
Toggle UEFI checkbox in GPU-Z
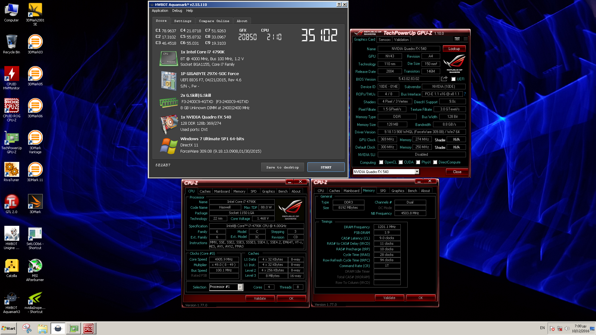453,79
